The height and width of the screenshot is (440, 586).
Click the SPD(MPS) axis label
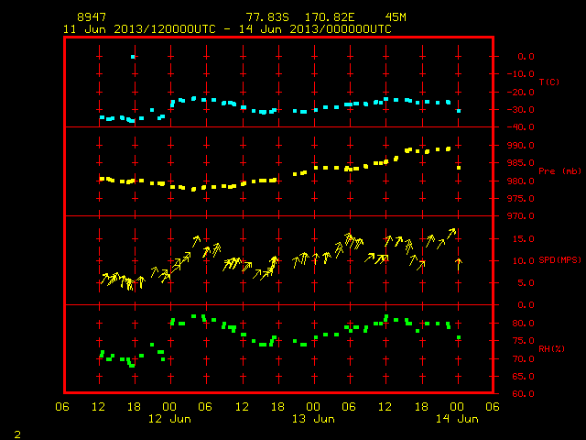(x=559, y=259)
